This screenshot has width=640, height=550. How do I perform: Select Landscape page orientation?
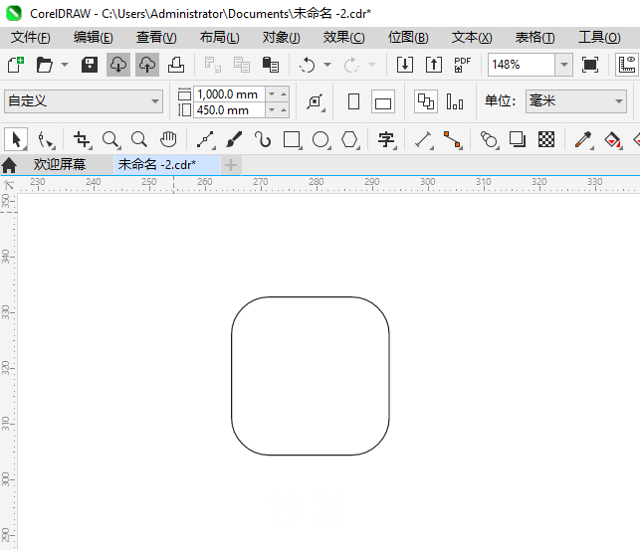(x=383, y=101)
